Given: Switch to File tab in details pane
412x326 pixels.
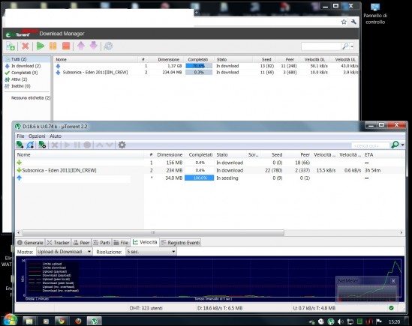Looking at the screenshot, I should point(121,243).
